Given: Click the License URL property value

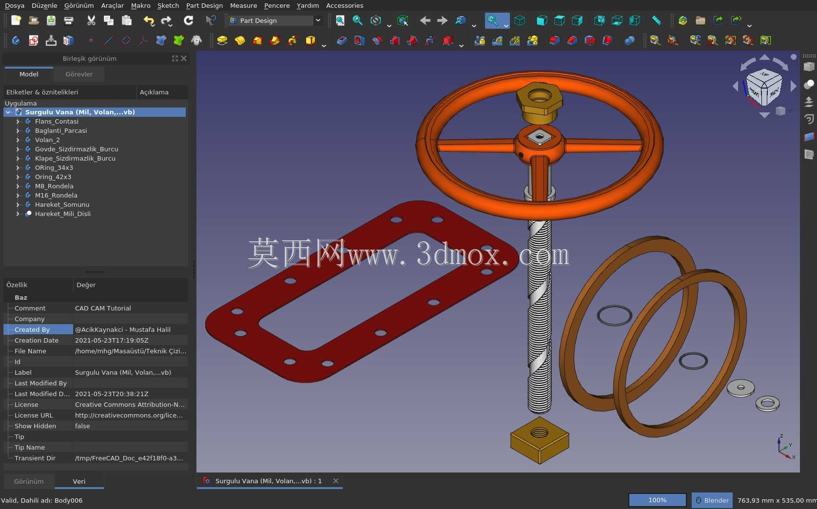Looking at the screenshot, I should pyautogui.click(x=130, y=415).
